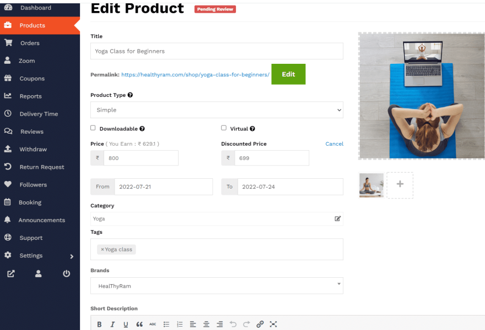Toggle bold in Short Description editor
Screen dimensions: 485x330
99,324
